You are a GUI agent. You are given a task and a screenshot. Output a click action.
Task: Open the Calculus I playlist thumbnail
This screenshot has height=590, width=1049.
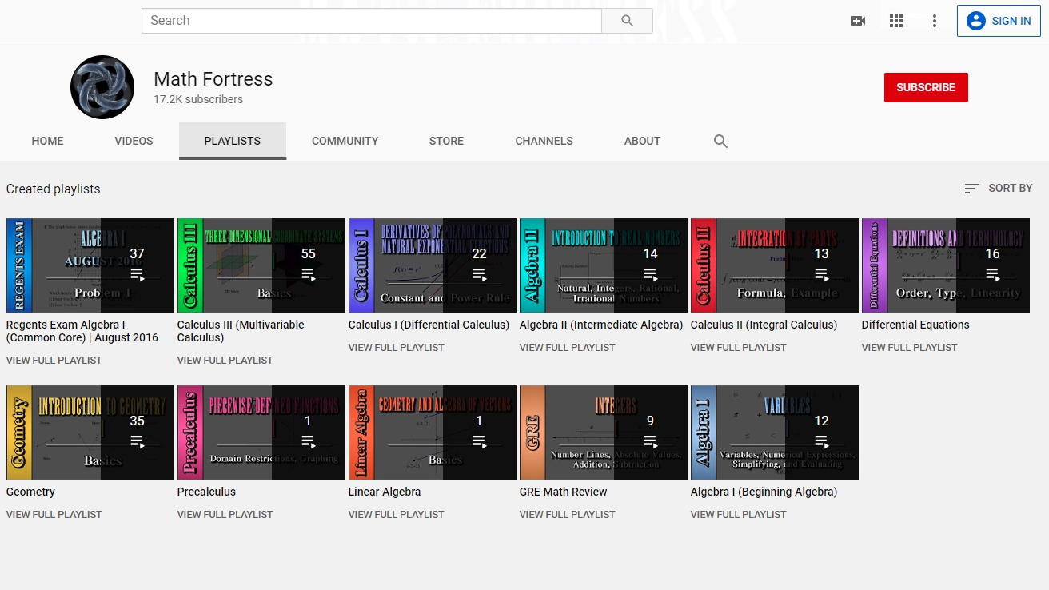click(433, 265)
